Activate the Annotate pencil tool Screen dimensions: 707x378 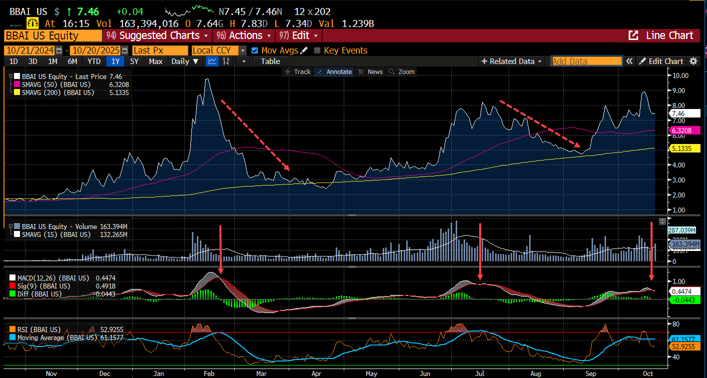coord(334,72)
